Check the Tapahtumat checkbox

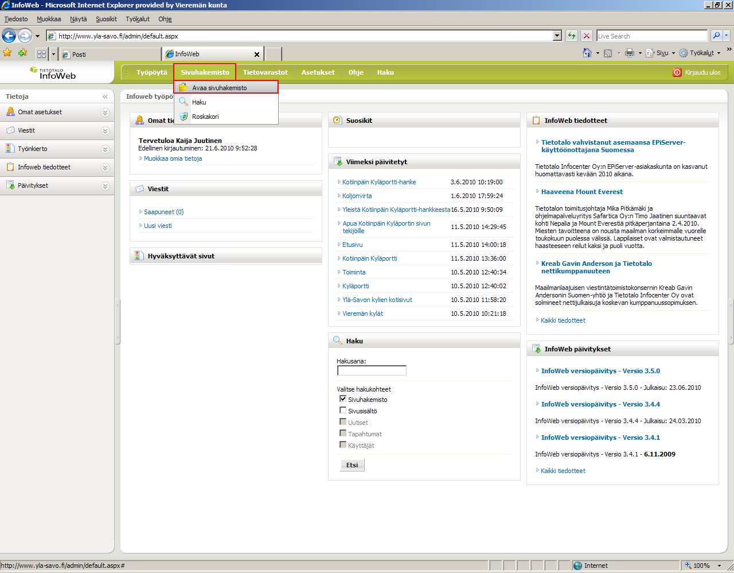coord(343,433)
